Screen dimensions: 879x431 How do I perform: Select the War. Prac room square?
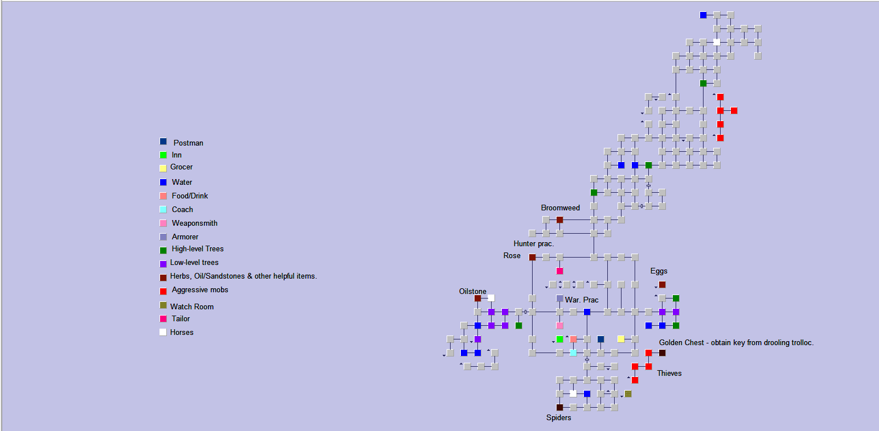coord(559,297)
